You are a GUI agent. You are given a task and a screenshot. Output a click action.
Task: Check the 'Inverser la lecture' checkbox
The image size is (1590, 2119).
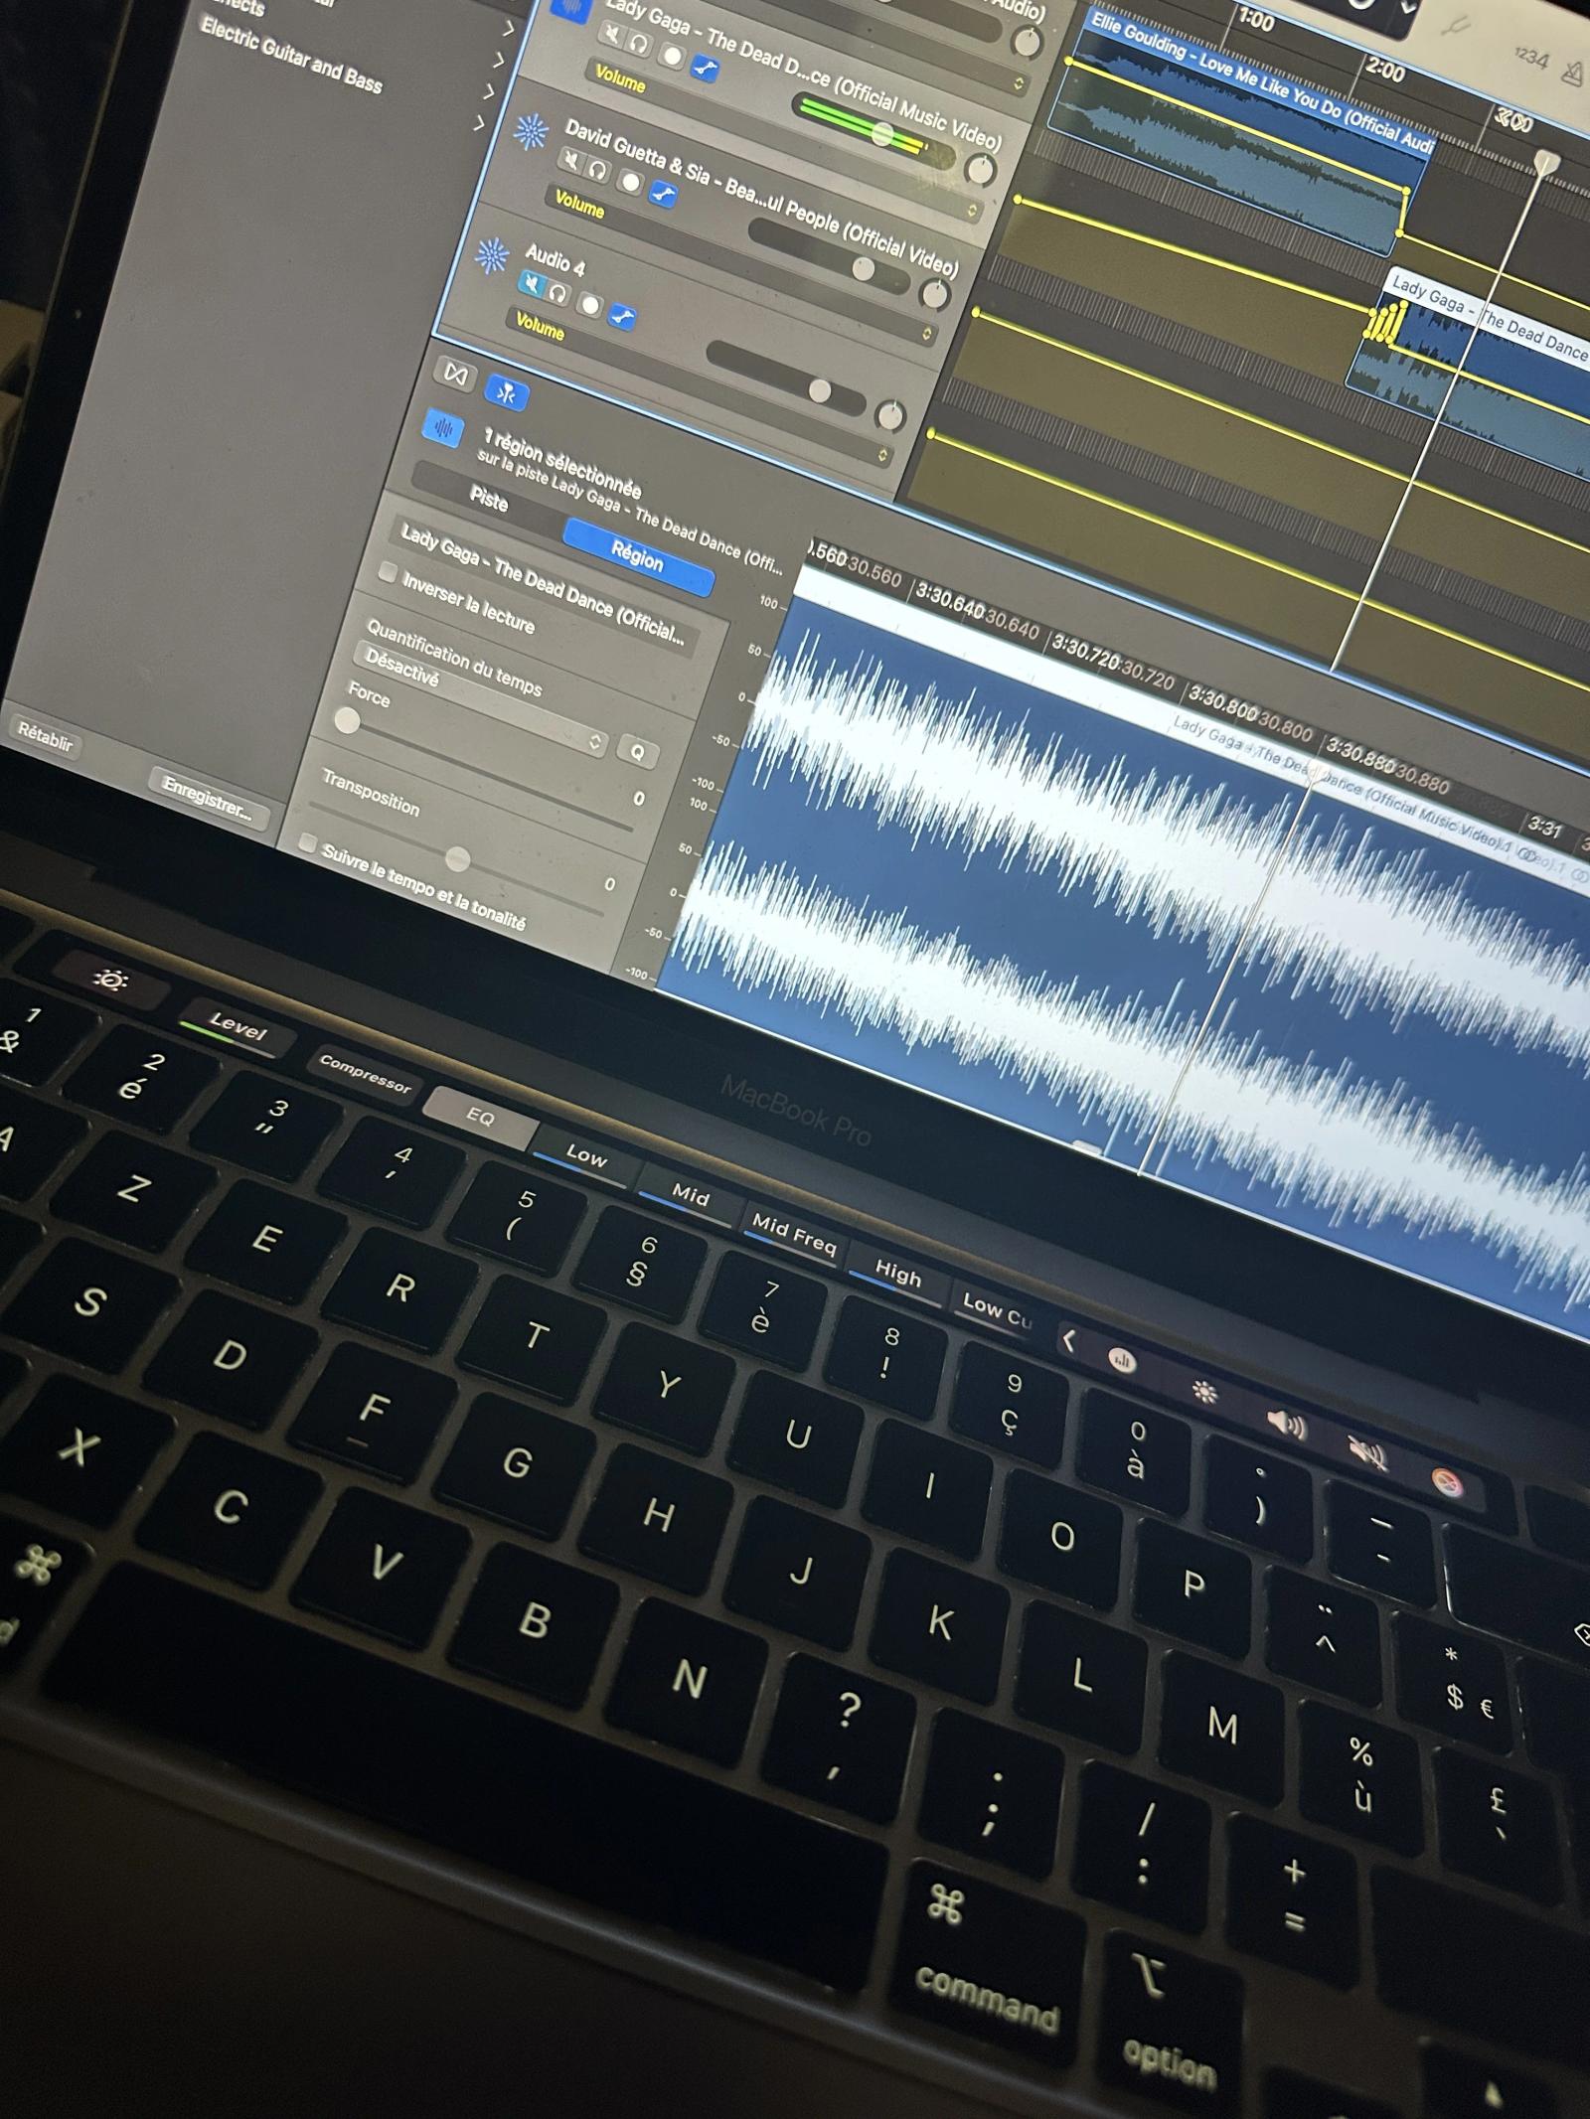click(x=389, y=573)
